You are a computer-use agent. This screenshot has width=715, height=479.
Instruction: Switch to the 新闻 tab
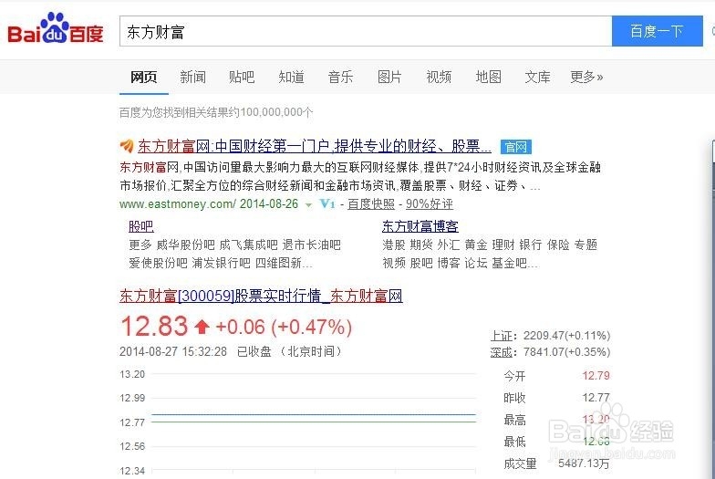click(193, 77)
